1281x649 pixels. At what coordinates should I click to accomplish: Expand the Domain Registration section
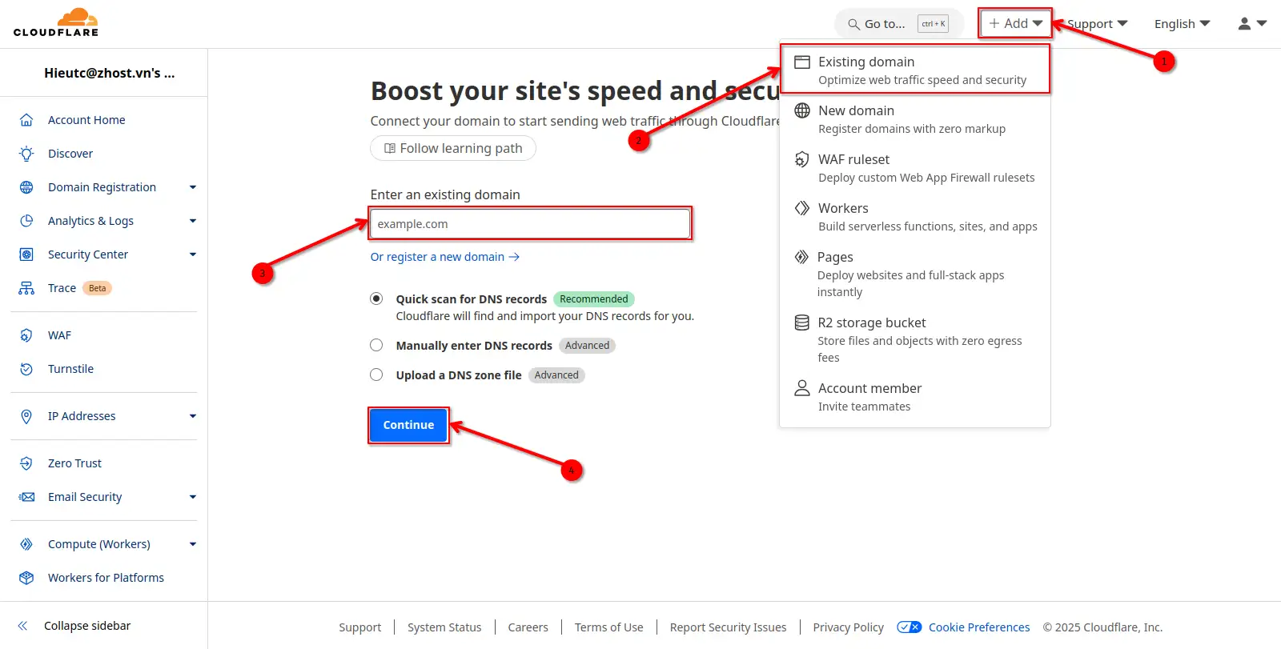click(x=192, y=187)
